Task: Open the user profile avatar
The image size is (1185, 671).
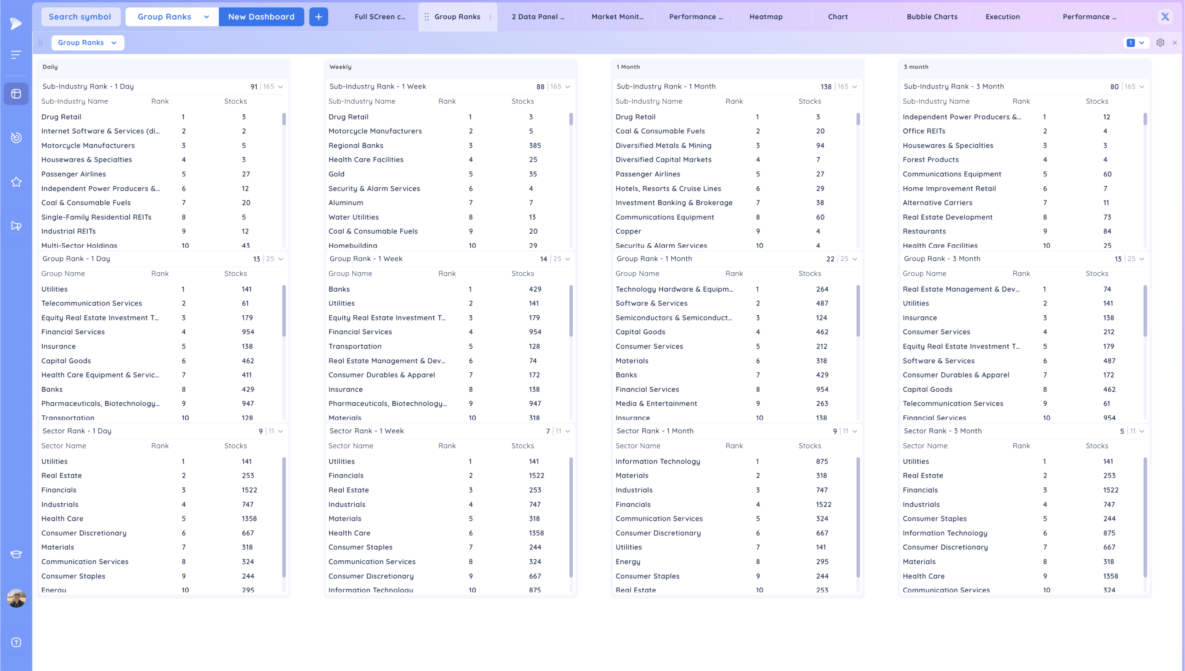Action: [x=16, y=598]
